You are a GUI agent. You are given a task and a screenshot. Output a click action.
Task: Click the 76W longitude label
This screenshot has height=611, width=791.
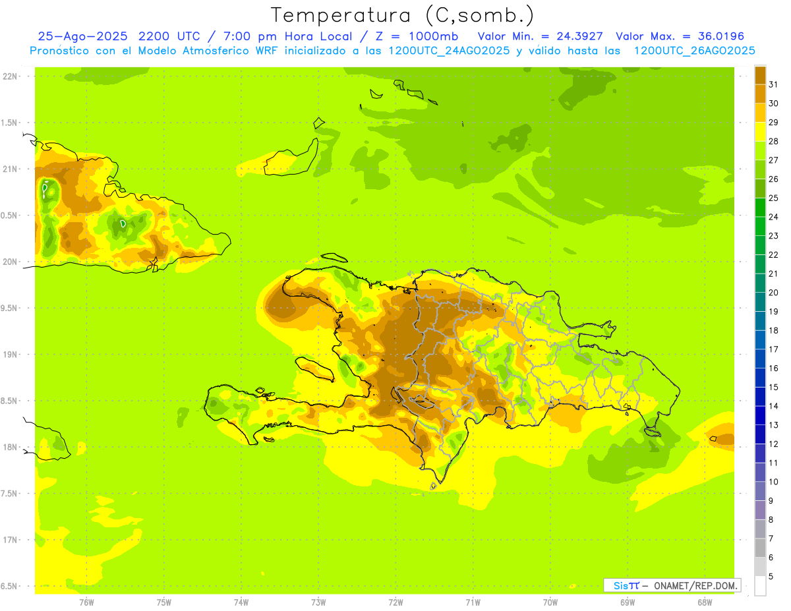click(x=86, y=602)
